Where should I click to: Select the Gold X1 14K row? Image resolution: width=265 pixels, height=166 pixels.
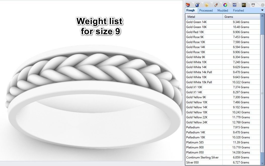click(x=222, y=92)
